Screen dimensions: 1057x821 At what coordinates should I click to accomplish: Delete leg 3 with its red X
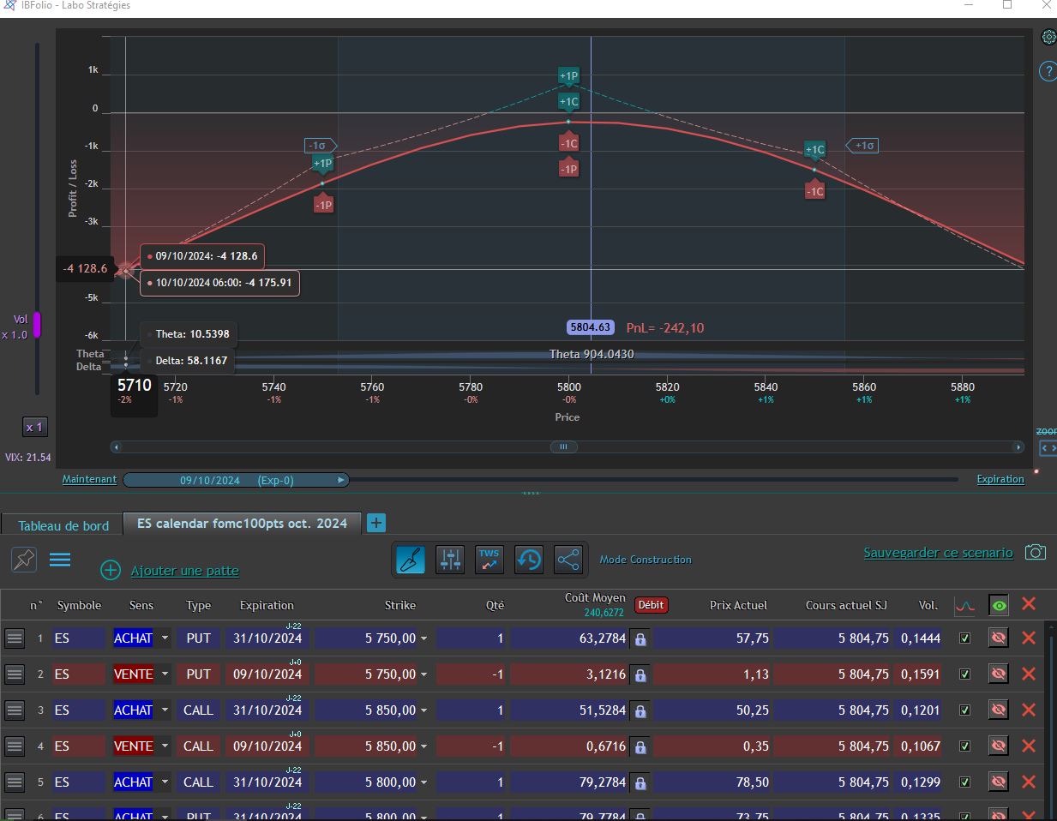pos(1029,710)
